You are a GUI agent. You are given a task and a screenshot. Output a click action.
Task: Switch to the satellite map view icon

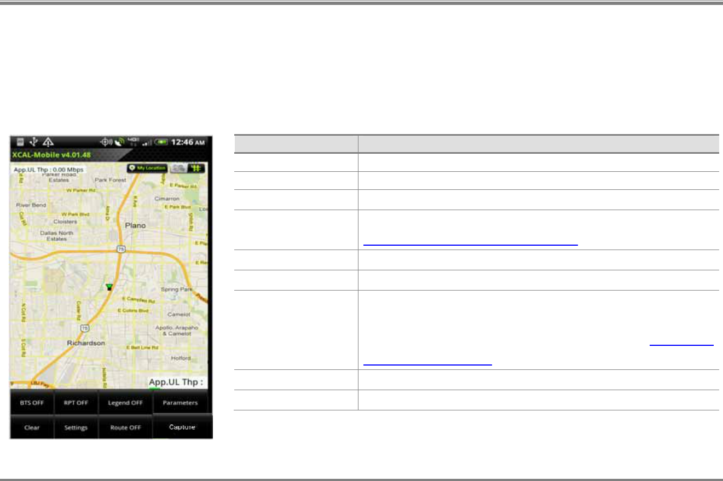tap(178, 168)
